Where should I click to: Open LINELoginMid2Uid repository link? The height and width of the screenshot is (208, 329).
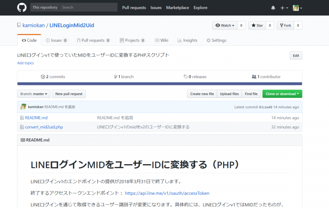72,25
